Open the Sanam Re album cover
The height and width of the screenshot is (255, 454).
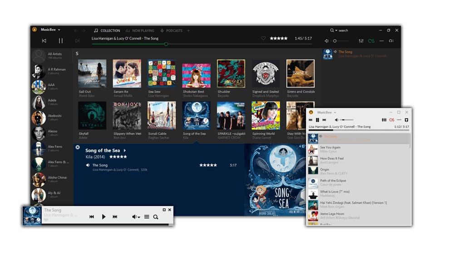pos(127,74)
